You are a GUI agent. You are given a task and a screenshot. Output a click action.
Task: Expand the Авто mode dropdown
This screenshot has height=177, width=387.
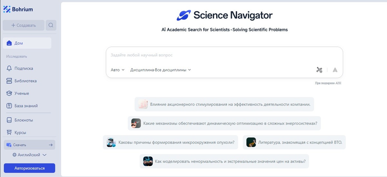coord(117,70)
